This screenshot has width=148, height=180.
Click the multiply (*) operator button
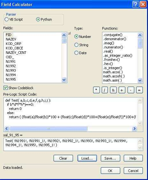coord(96,90)
